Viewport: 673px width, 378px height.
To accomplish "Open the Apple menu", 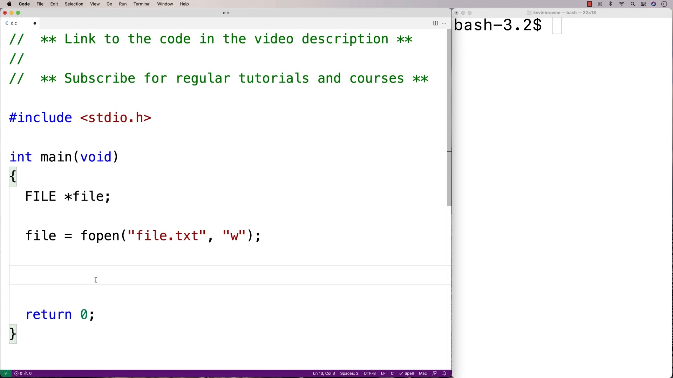I will (9, 4).
